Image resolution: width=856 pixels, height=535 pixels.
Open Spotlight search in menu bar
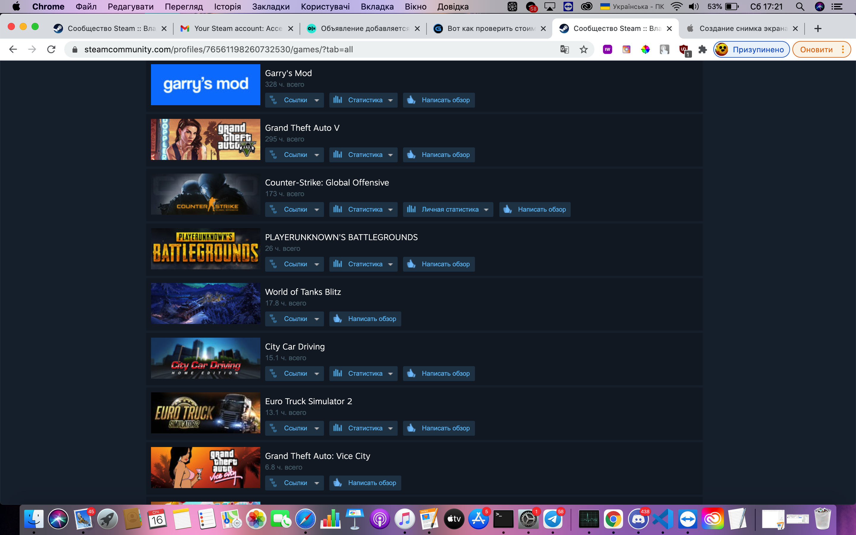(800, 7)
